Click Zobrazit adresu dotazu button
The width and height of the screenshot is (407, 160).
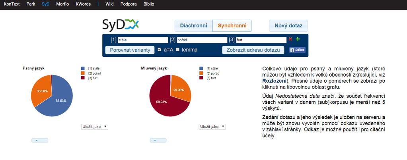(x=253, y=50)
